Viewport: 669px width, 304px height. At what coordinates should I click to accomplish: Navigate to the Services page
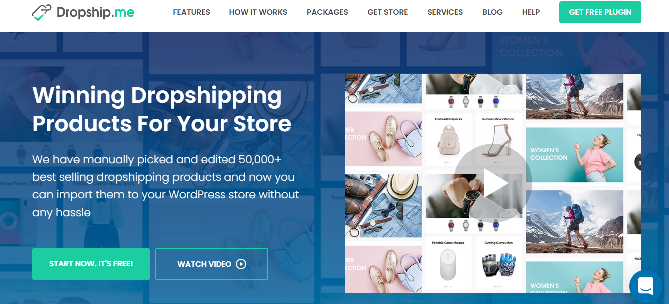[x=445, y=12]
